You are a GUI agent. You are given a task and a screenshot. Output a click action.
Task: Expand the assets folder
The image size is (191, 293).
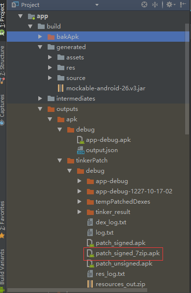[50, 57]
